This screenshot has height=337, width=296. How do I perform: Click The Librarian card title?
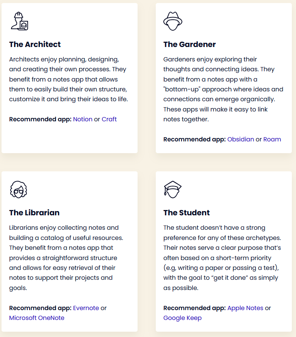(34, 213)
